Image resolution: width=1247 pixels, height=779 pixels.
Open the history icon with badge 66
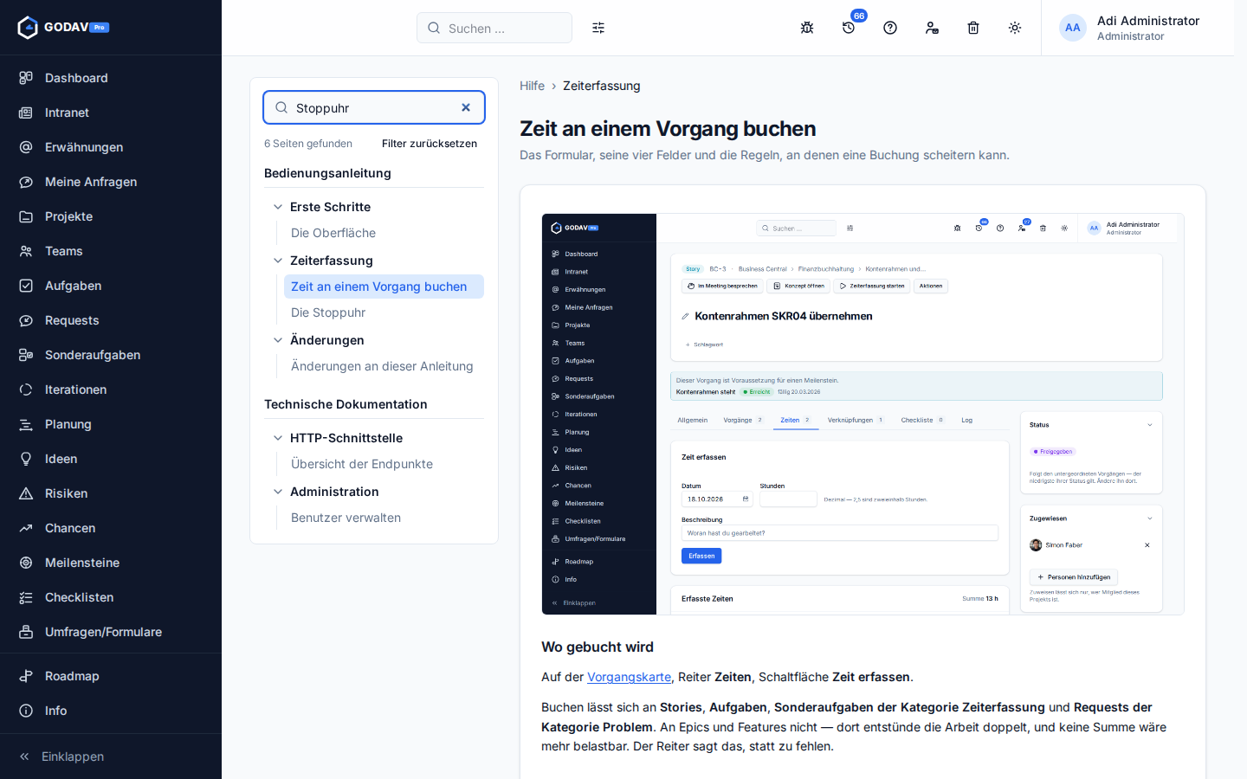[x=849, y=28]
